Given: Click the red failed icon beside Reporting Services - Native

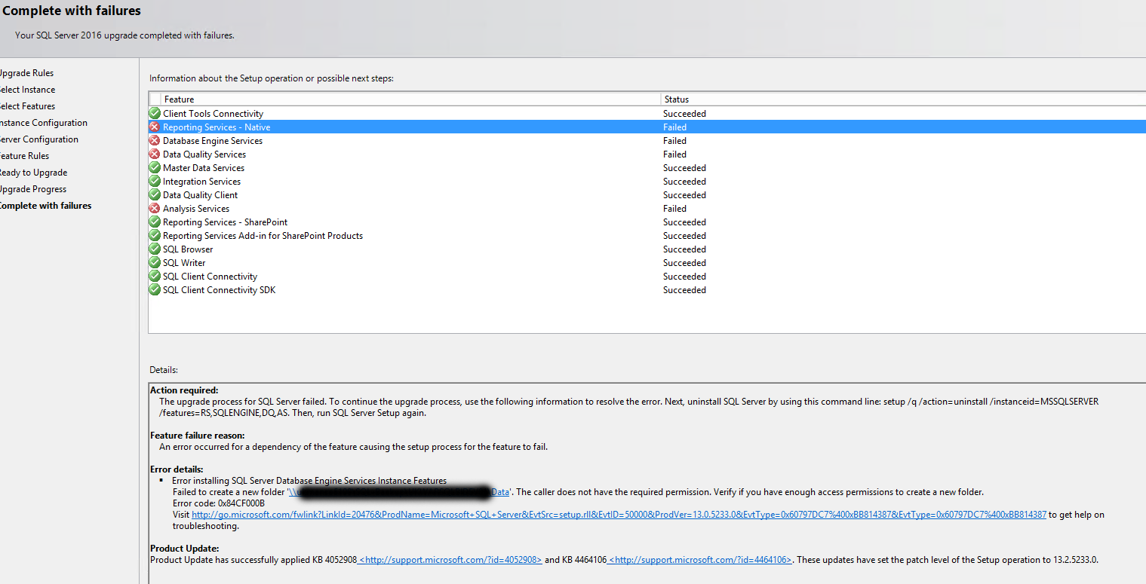Looking at the screenshot, I should point(155,127).
